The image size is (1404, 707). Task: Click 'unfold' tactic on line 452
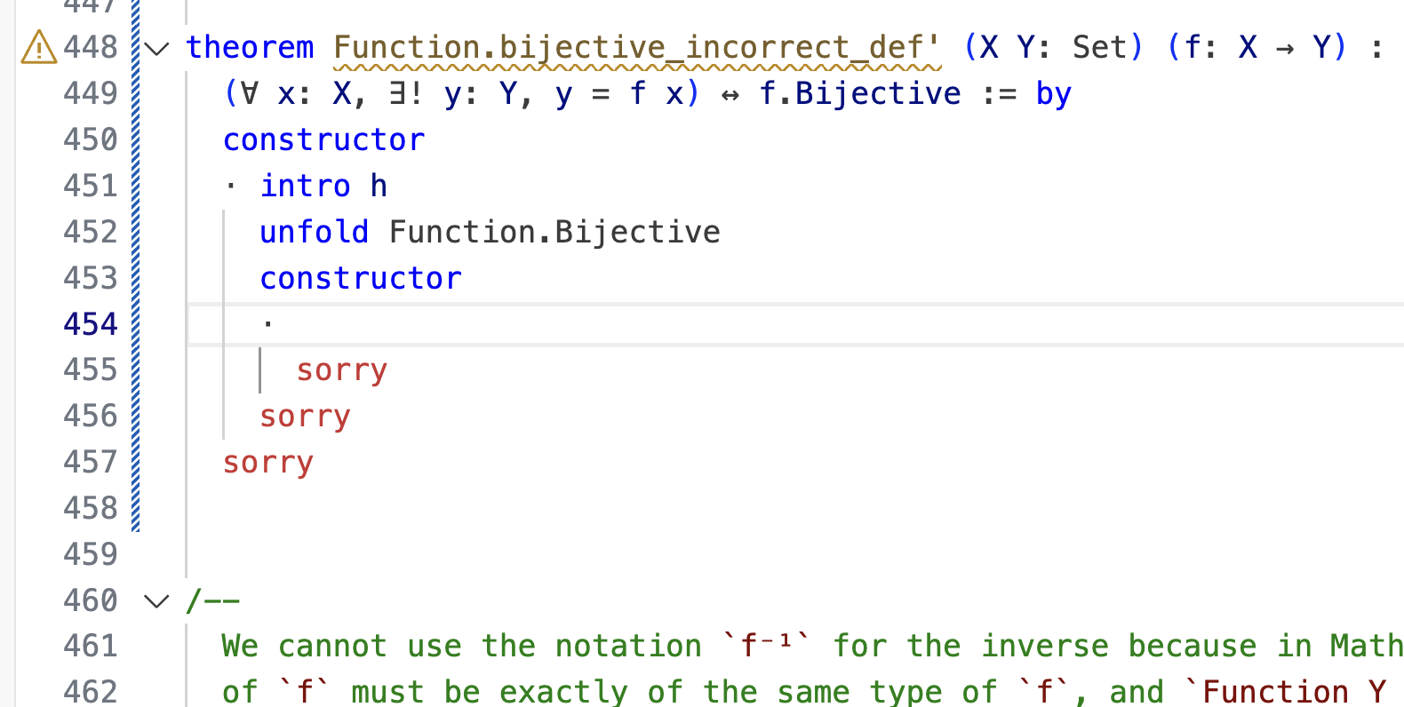point(314,232)
